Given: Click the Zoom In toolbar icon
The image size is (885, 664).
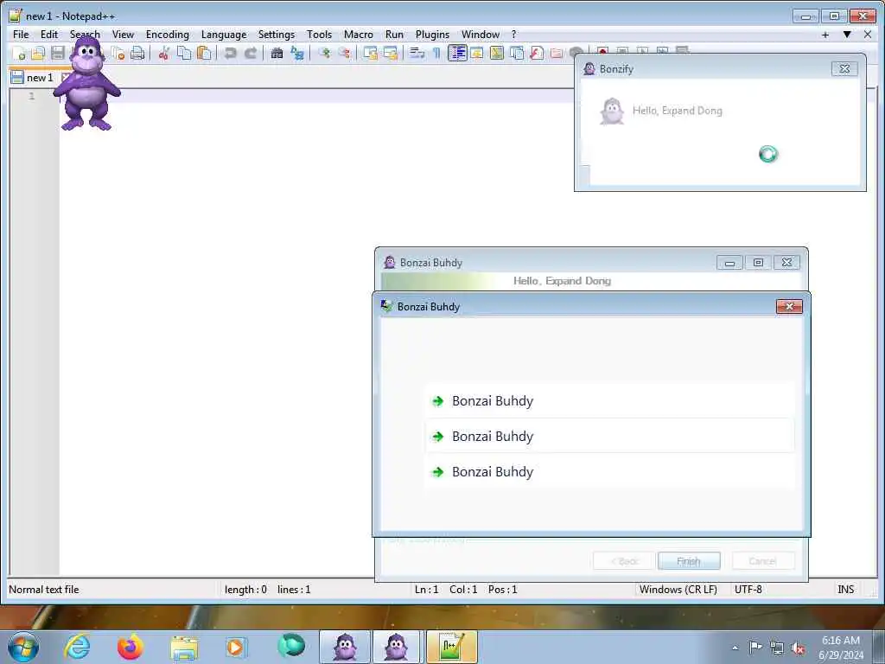Looking at the screenshot, I should point(324,53).
